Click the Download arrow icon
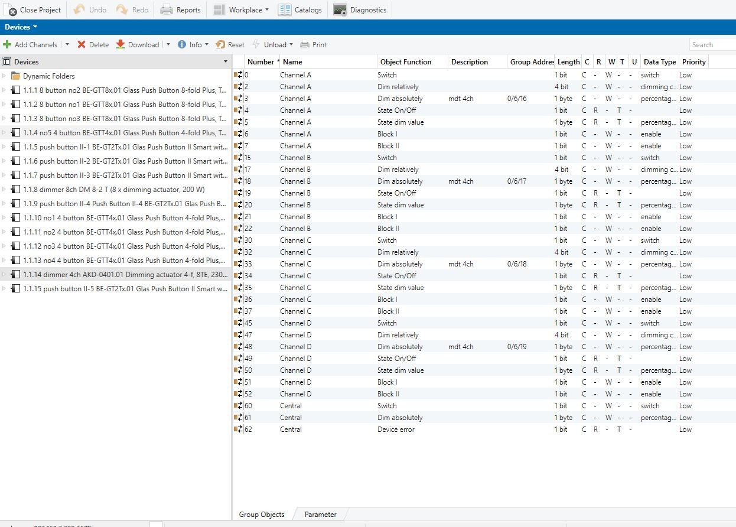The height and width of the screenshot is (527, 736). [121, 45]
